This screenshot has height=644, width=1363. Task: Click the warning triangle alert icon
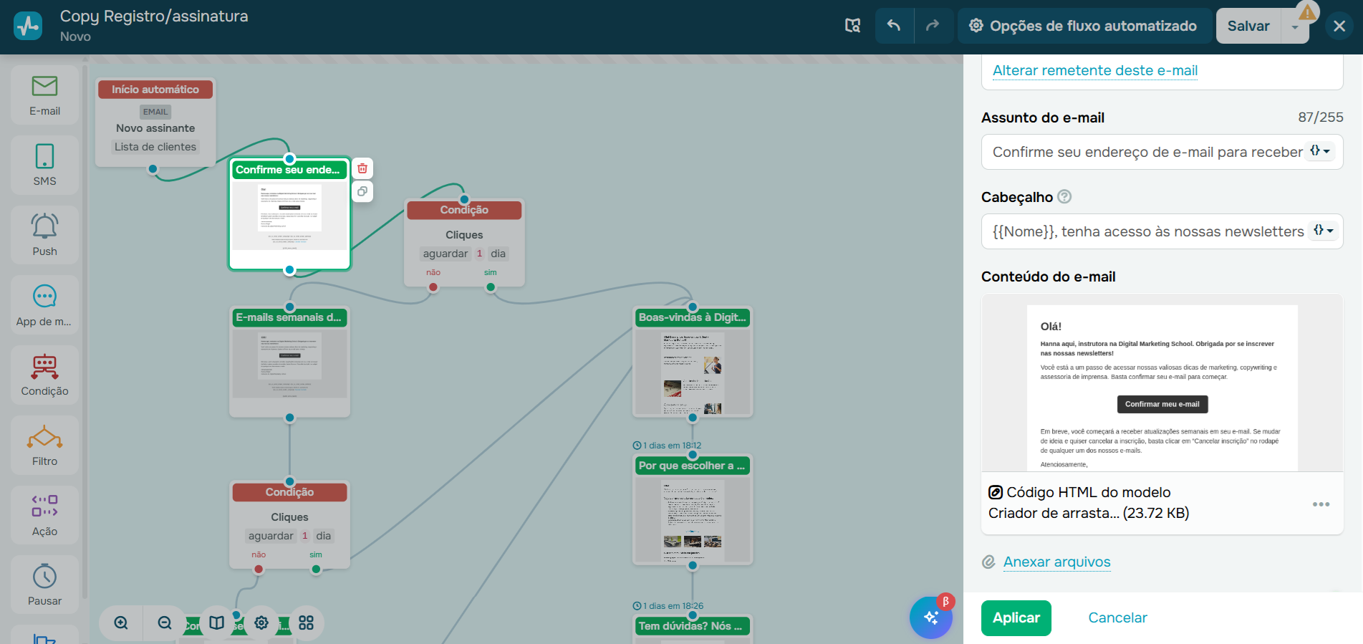[x=1308, y=12]
